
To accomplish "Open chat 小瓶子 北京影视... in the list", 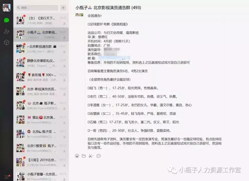I will [41, 35].
